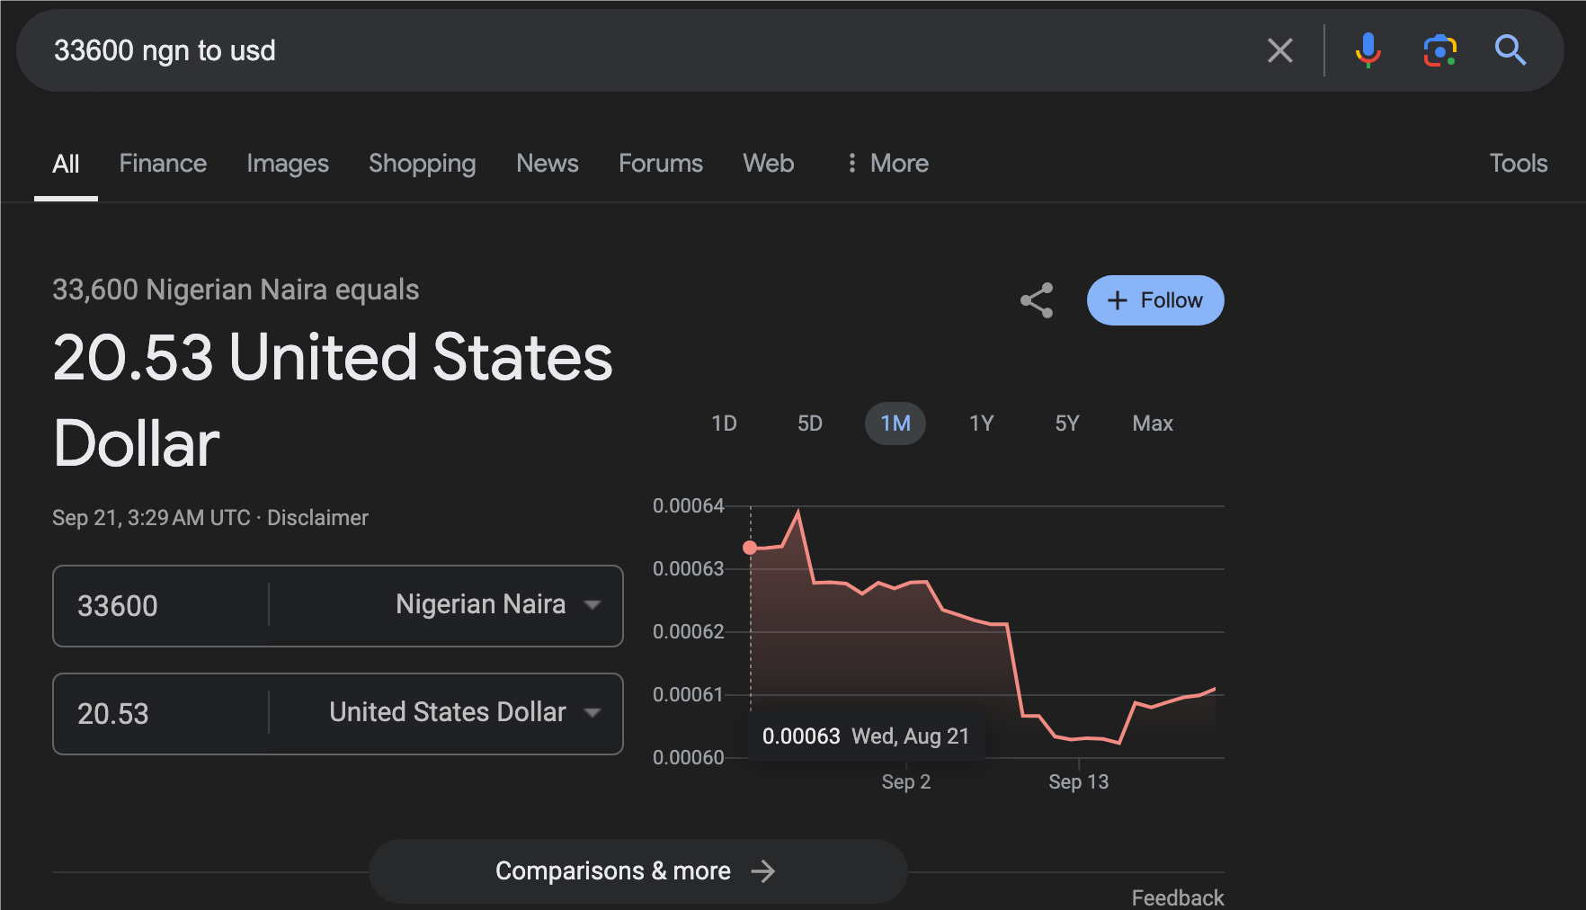The width and height of the screenshot is (1586, 910).
Task: Follow this currency pair
Action: click(x=1155, y=300)
